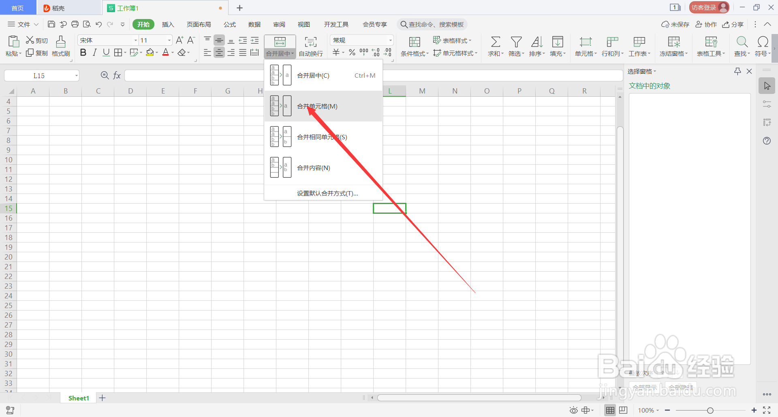Add a new sheet with the plus button
This screenshot has width=778, height=417.
point(102,398)
